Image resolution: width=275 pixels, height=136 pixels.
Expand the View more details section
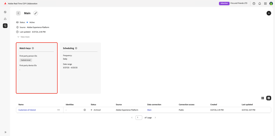click(23, 37)
